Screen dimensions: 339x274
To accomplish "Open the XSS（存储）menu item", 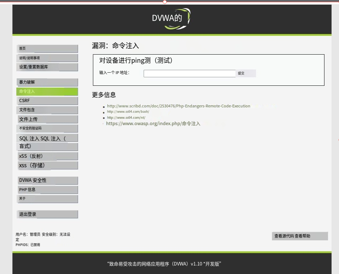I will tap(47, 166).
